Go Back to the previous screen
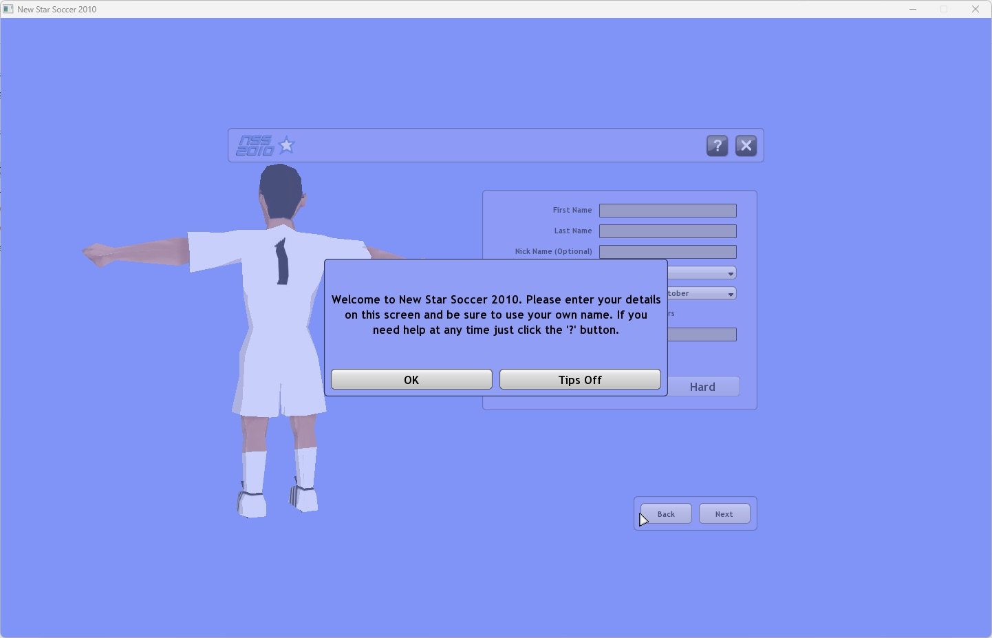The width and height of the screenshot is (992, 638). (x=666, y=514)
